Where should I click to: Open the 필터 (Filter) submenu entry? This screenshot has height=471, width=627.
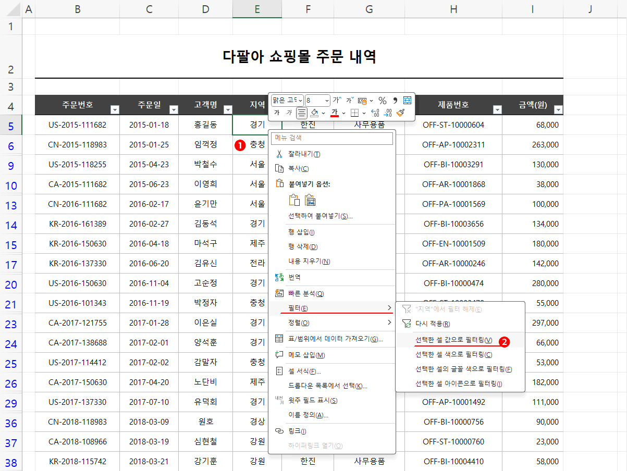click(332, 308)
